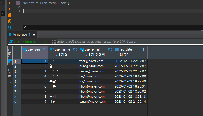Click the record view toggle icon below text tab
This screenshot has width=203, height=116.
[10, 81]
